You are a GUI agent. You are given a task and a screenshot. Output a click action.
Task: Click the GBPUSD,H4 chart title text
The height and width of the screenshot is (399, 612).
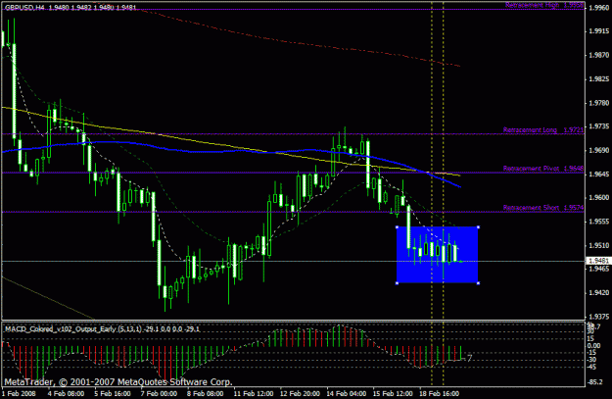pyautogui.click(x=24, y=8)
